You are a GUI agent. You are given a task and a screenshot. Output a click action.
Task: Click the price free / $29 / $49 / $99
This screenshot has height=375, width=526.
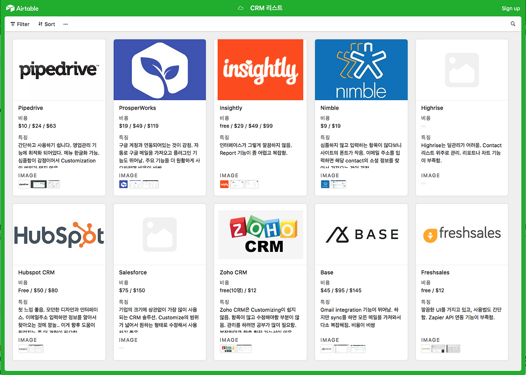click(246, 126)
